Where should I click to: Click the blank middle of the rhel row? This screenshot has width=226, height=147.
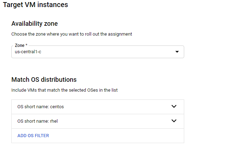pyautogui.click(x=113, y=121)
